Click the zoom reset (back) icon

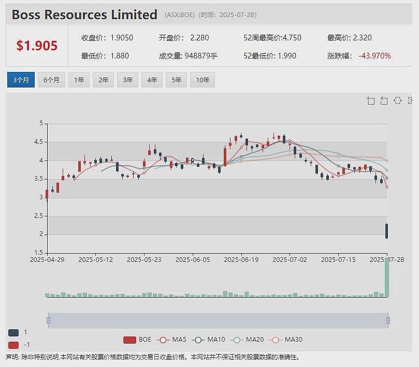click(384, 101)
